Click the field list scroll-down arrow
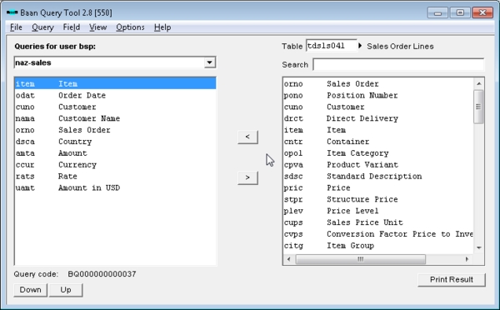This screenshot has width=500, height=310. [478, 247]
